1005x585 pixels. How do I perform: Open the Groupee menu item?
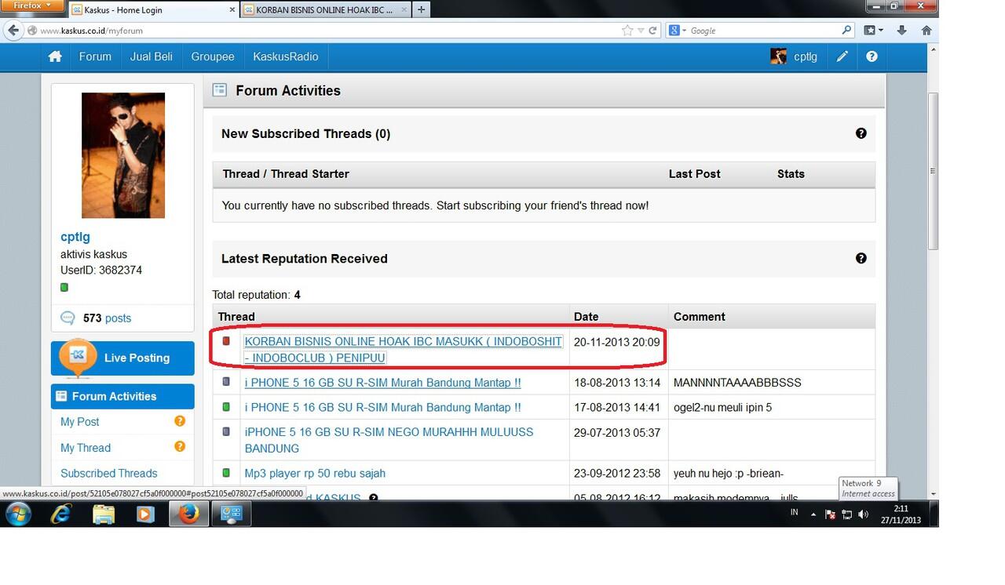click(x=213, y=56)
